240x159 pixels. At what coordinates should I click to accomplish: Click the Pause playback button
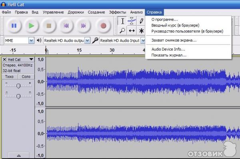14,26
